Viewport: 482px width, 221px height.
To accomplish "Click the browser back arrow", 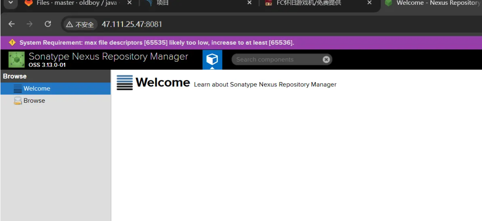I will coord(11,24).
